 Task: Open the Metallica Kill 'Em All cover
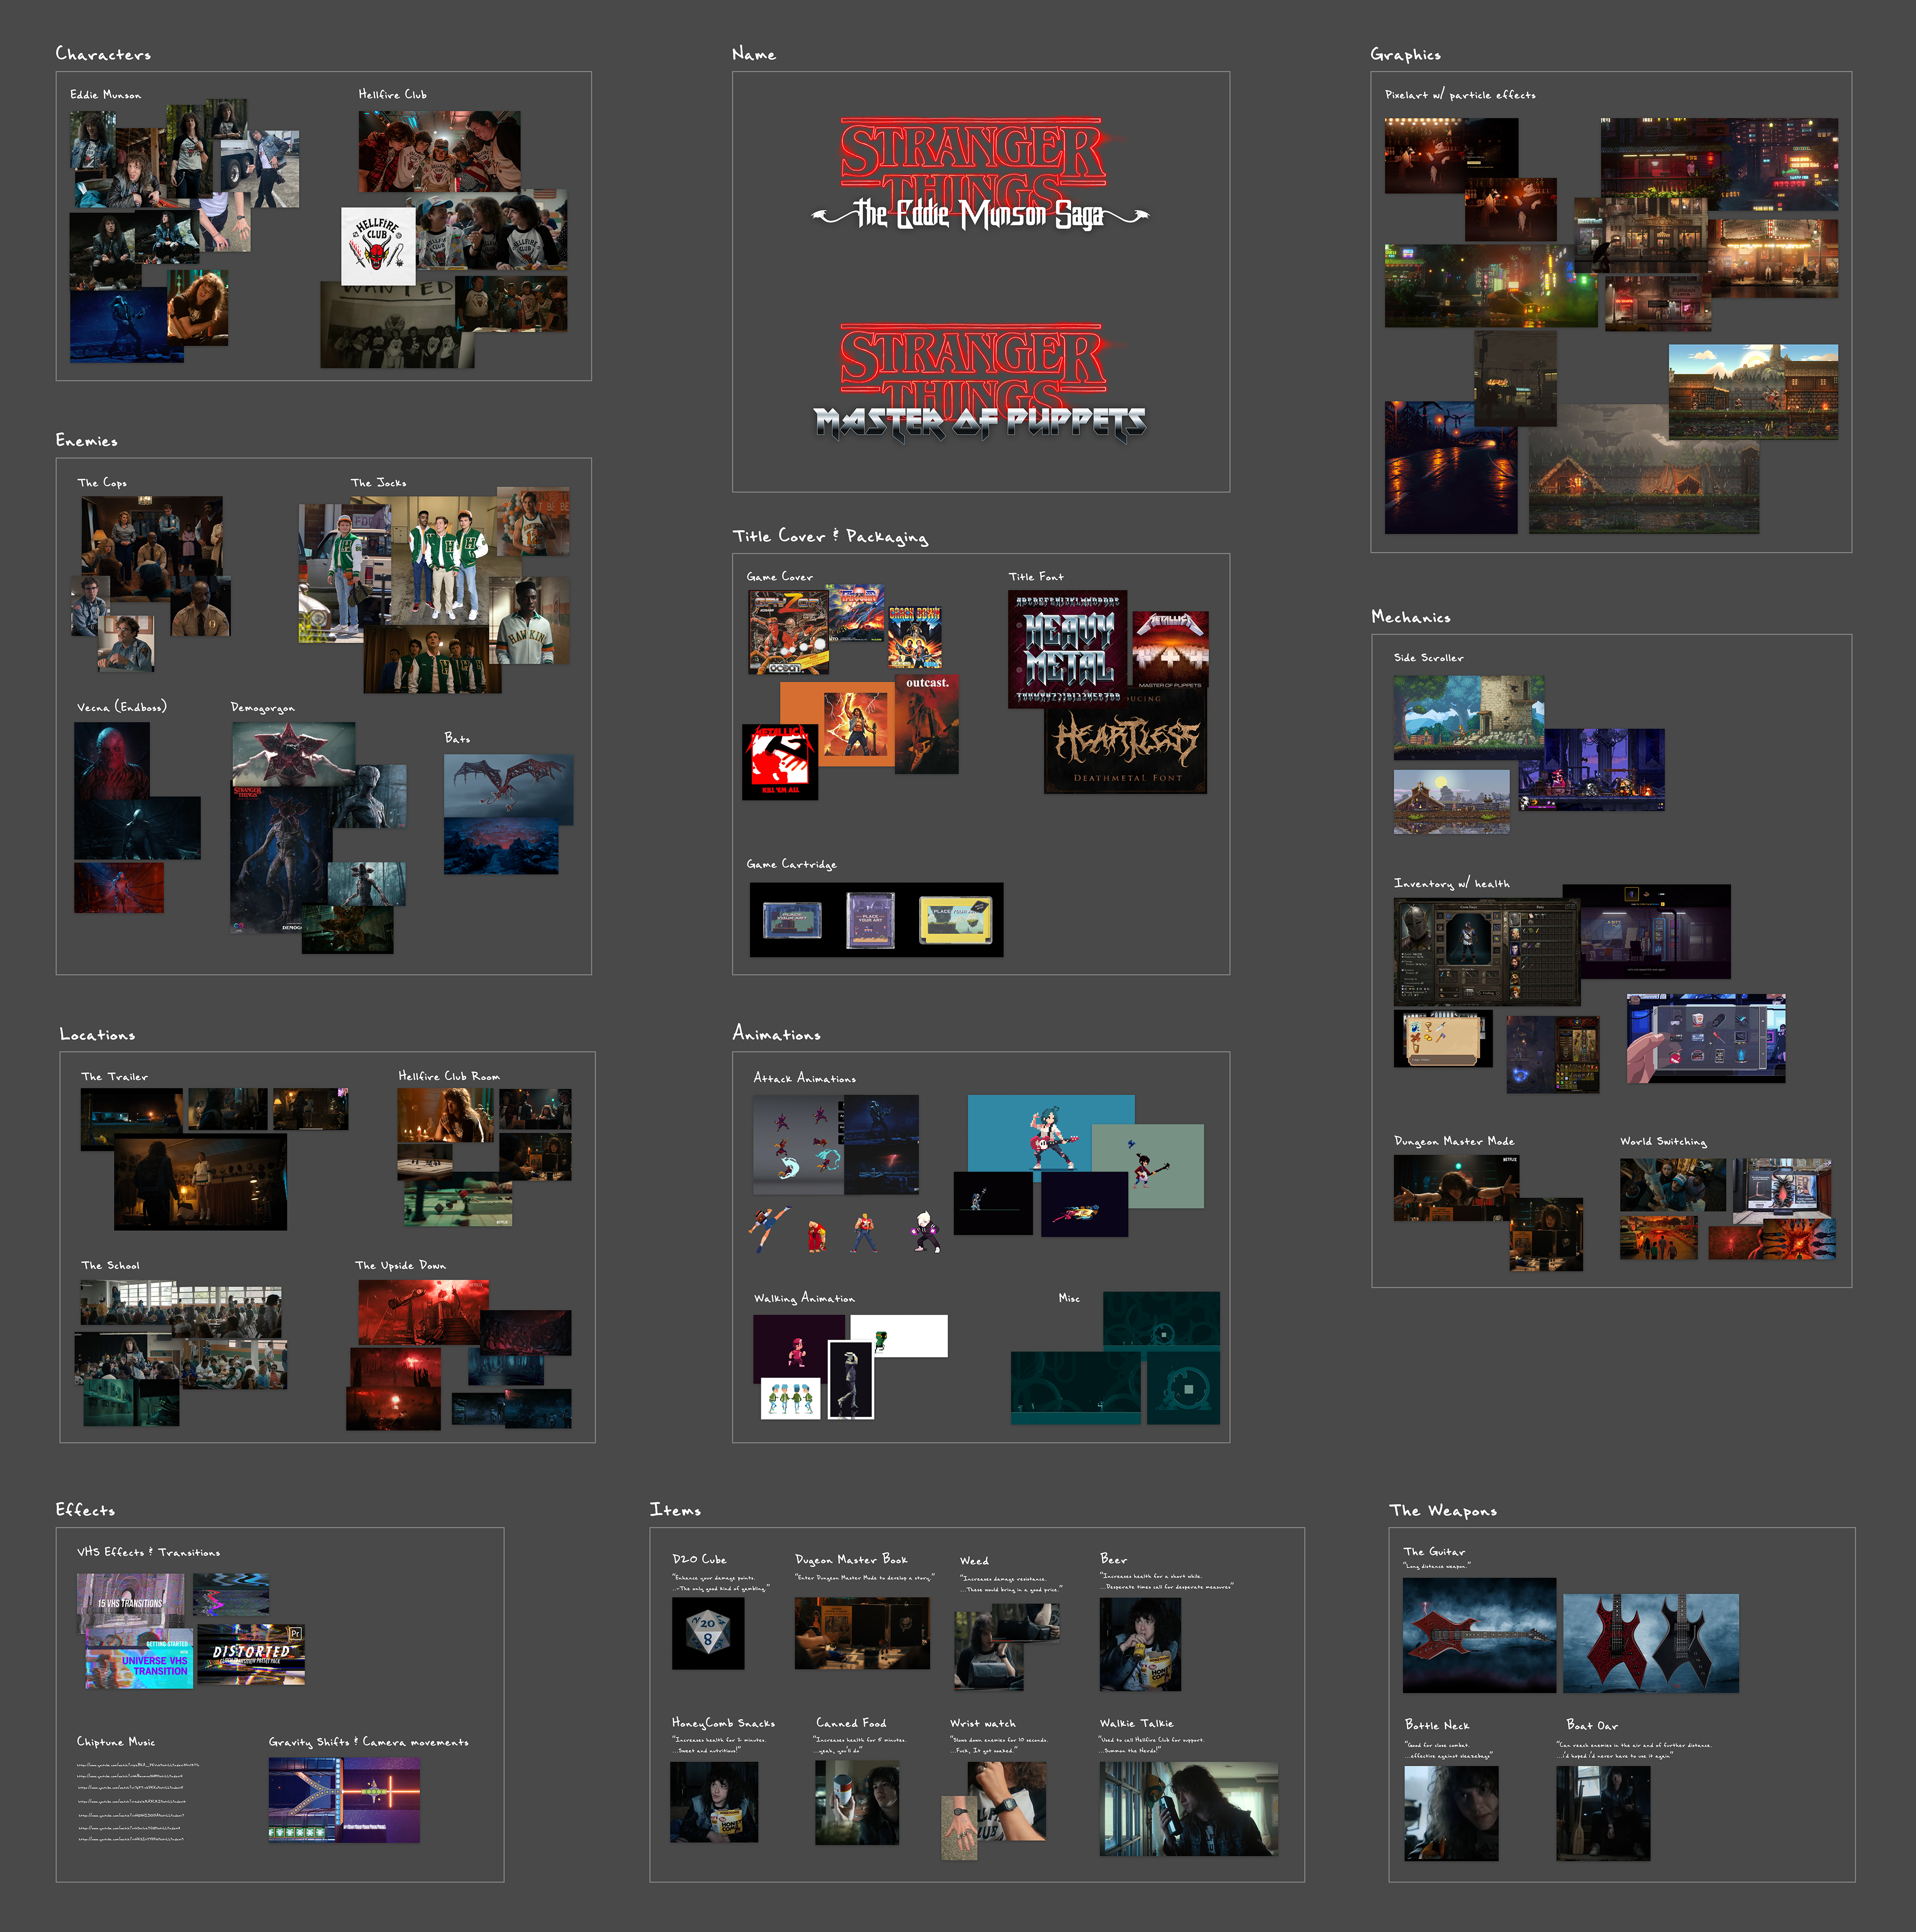pyautogui.click(x=780, y=761)
